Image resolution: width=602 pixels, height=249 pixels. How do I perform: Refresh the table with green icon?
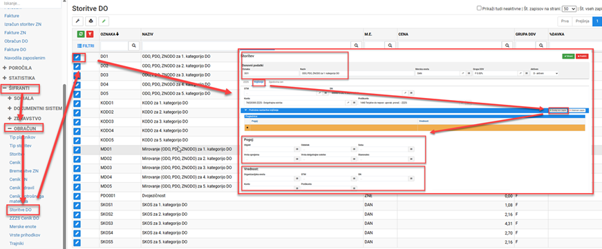point(81,34)
